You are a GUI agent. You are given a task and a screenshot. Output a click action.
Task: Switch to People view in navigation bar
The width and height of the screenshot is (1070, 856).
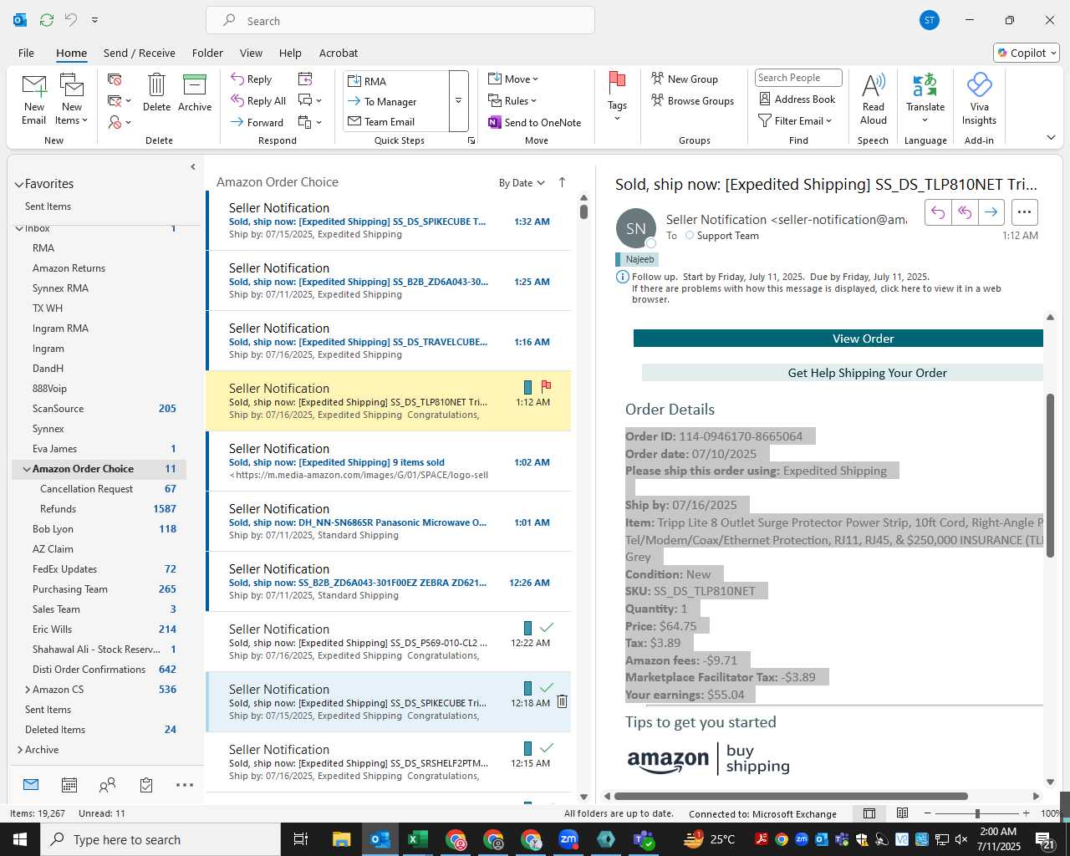pos(107,785)
